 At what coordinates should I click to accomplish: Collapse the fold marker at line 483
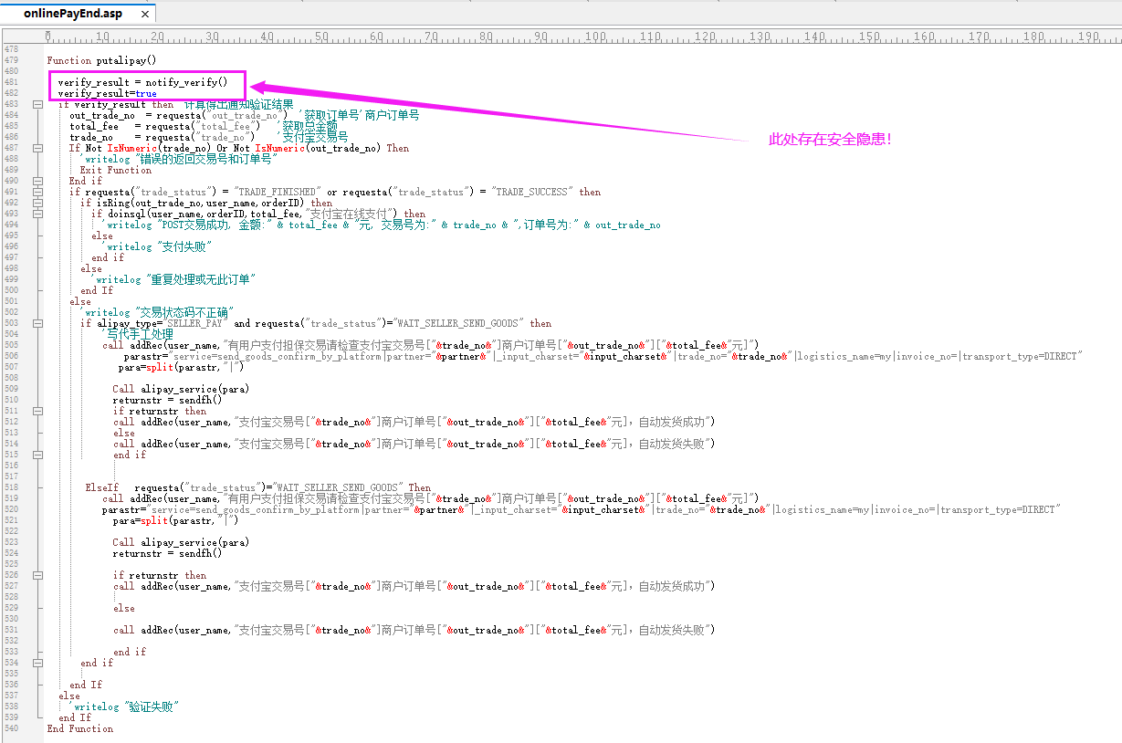[37, 104]
